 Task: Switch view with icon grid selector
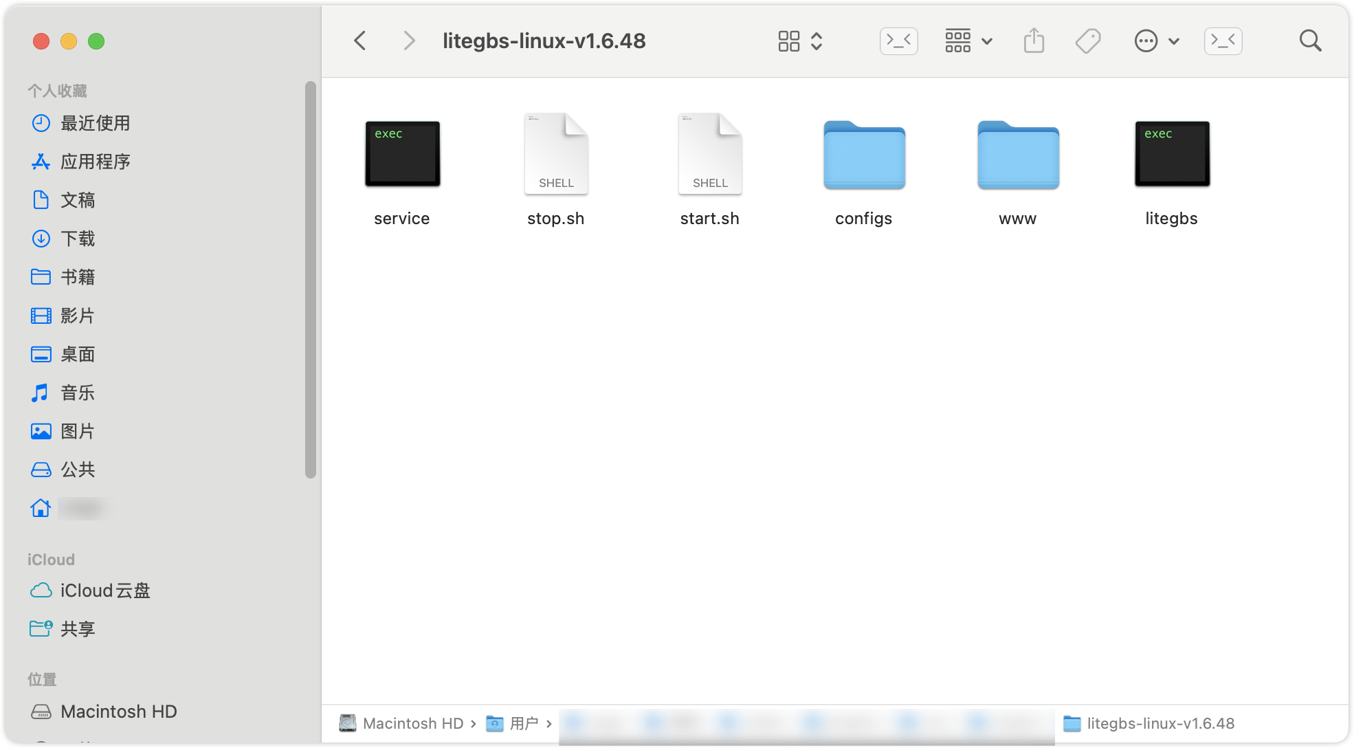800,41
